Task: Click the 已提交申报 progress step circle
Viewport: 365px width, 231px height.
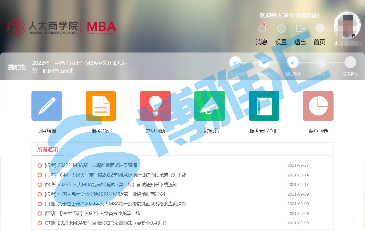Action: point(235,62)
